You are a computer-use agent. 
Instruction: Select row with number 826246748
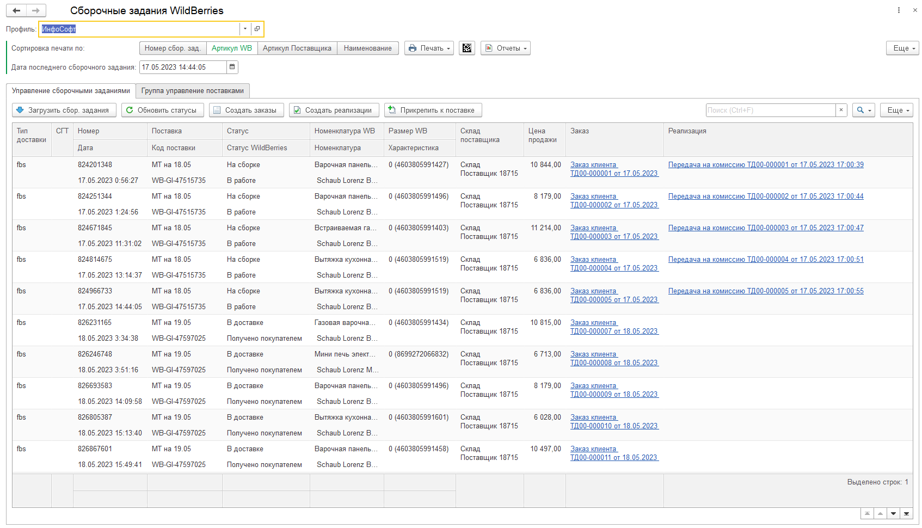pos(462,362)
